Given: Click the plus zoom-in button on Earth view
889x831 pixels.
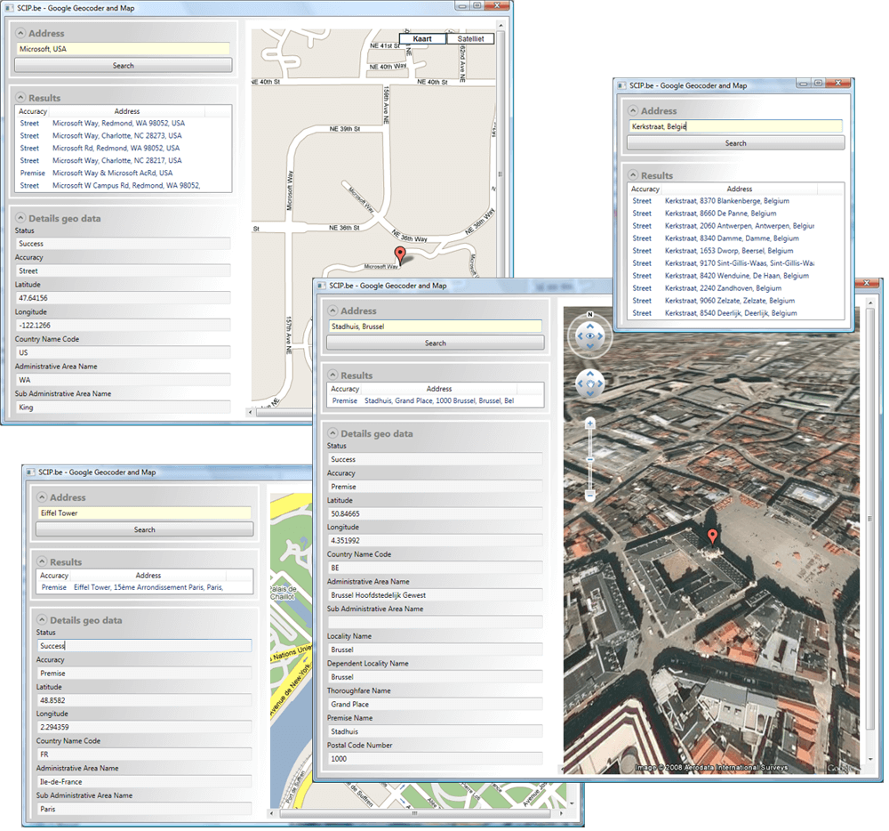Looking at the screenshot, I should click(x=590, y=424).
